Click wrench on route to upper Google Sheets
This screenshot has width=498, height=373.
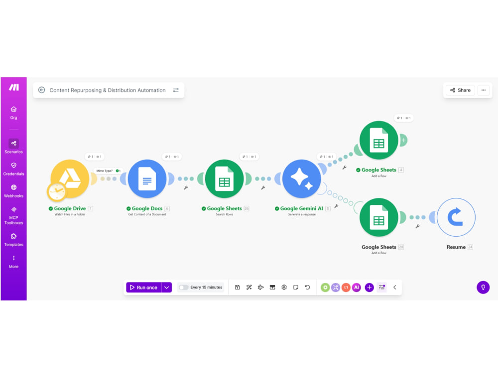pyautogui.click(x=344, y=168)
